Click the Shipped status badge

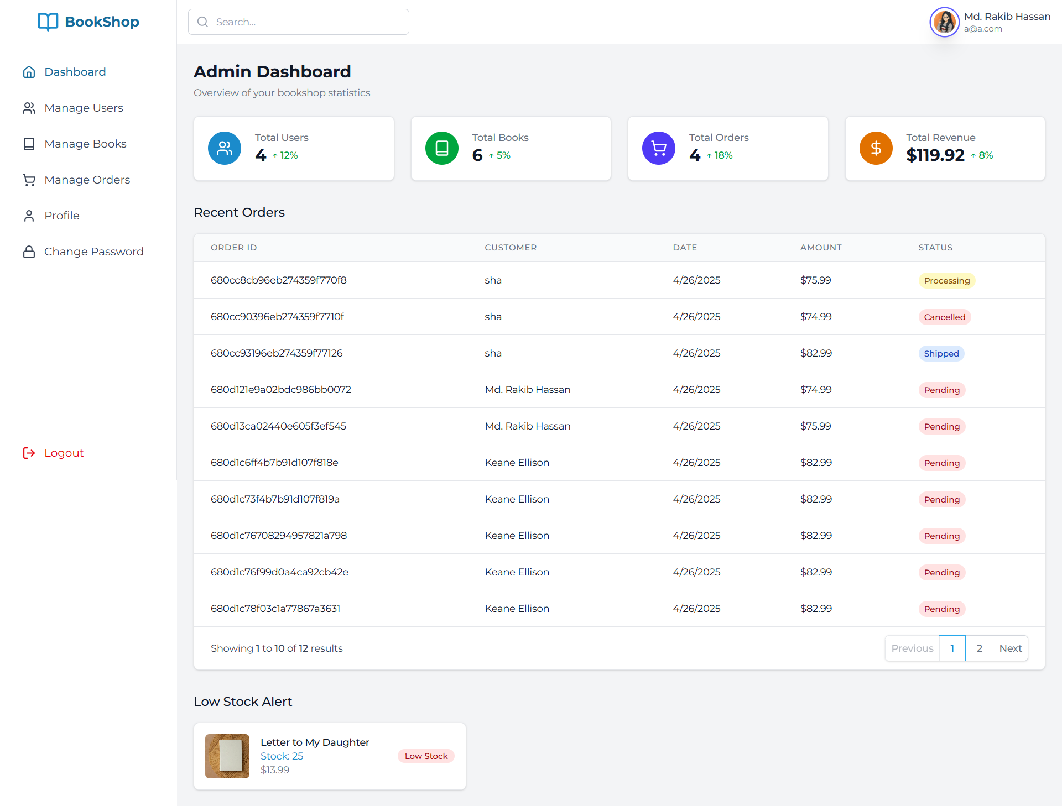click(941, 354)
